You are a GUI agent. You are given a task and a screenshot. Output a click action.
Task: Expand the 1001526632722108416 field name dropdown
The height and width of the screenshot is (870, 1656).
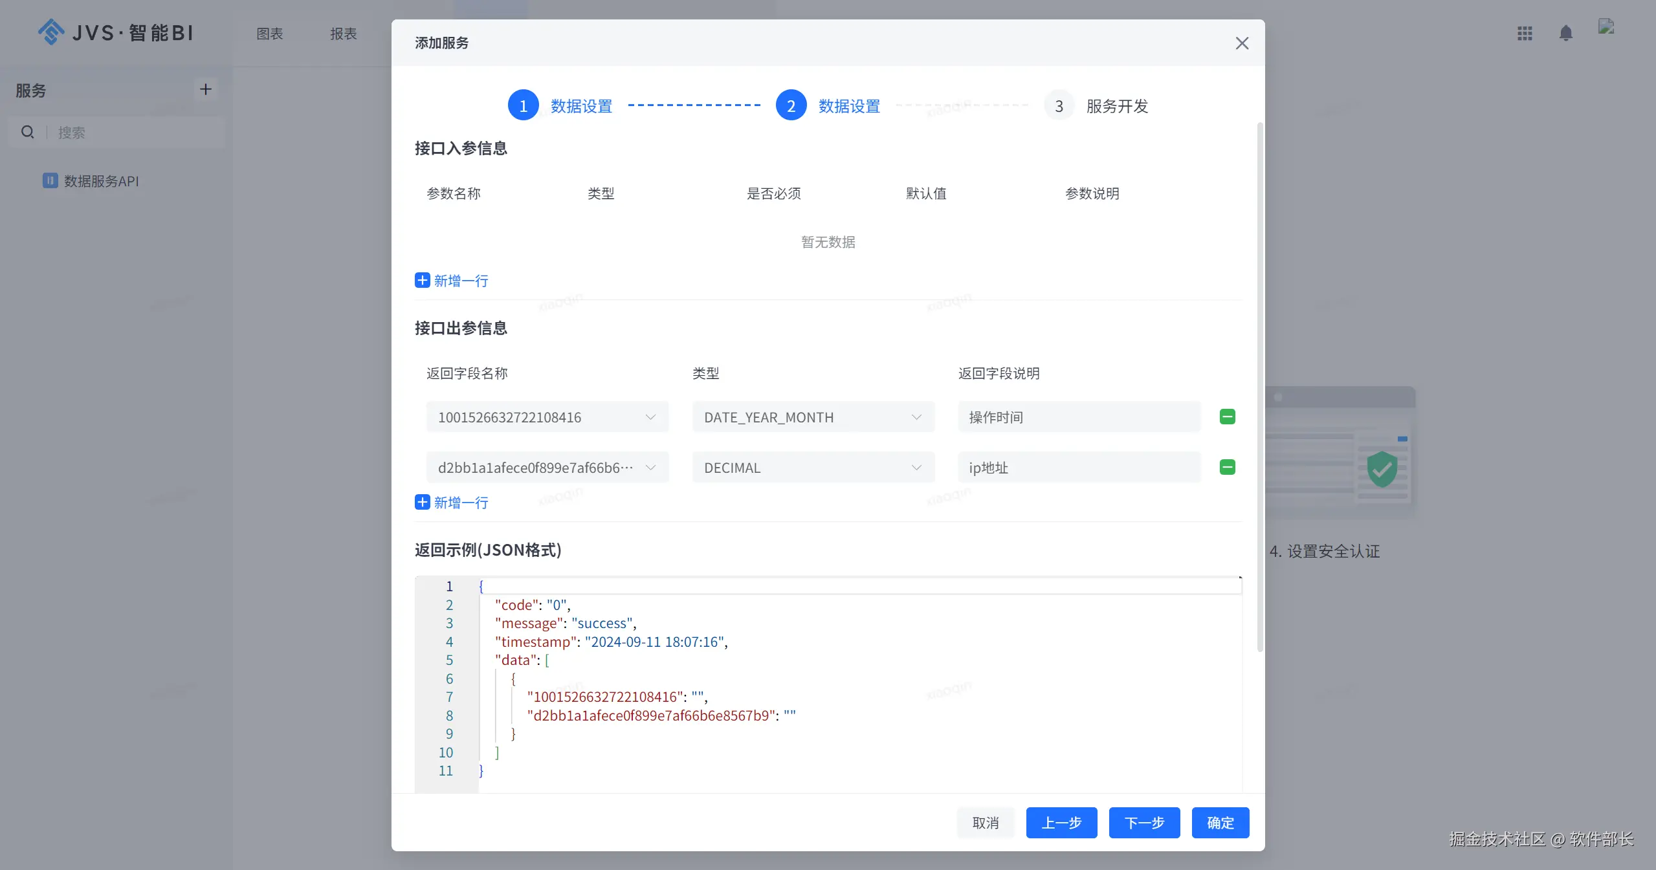pyautogui.click(x=547, y=417)
